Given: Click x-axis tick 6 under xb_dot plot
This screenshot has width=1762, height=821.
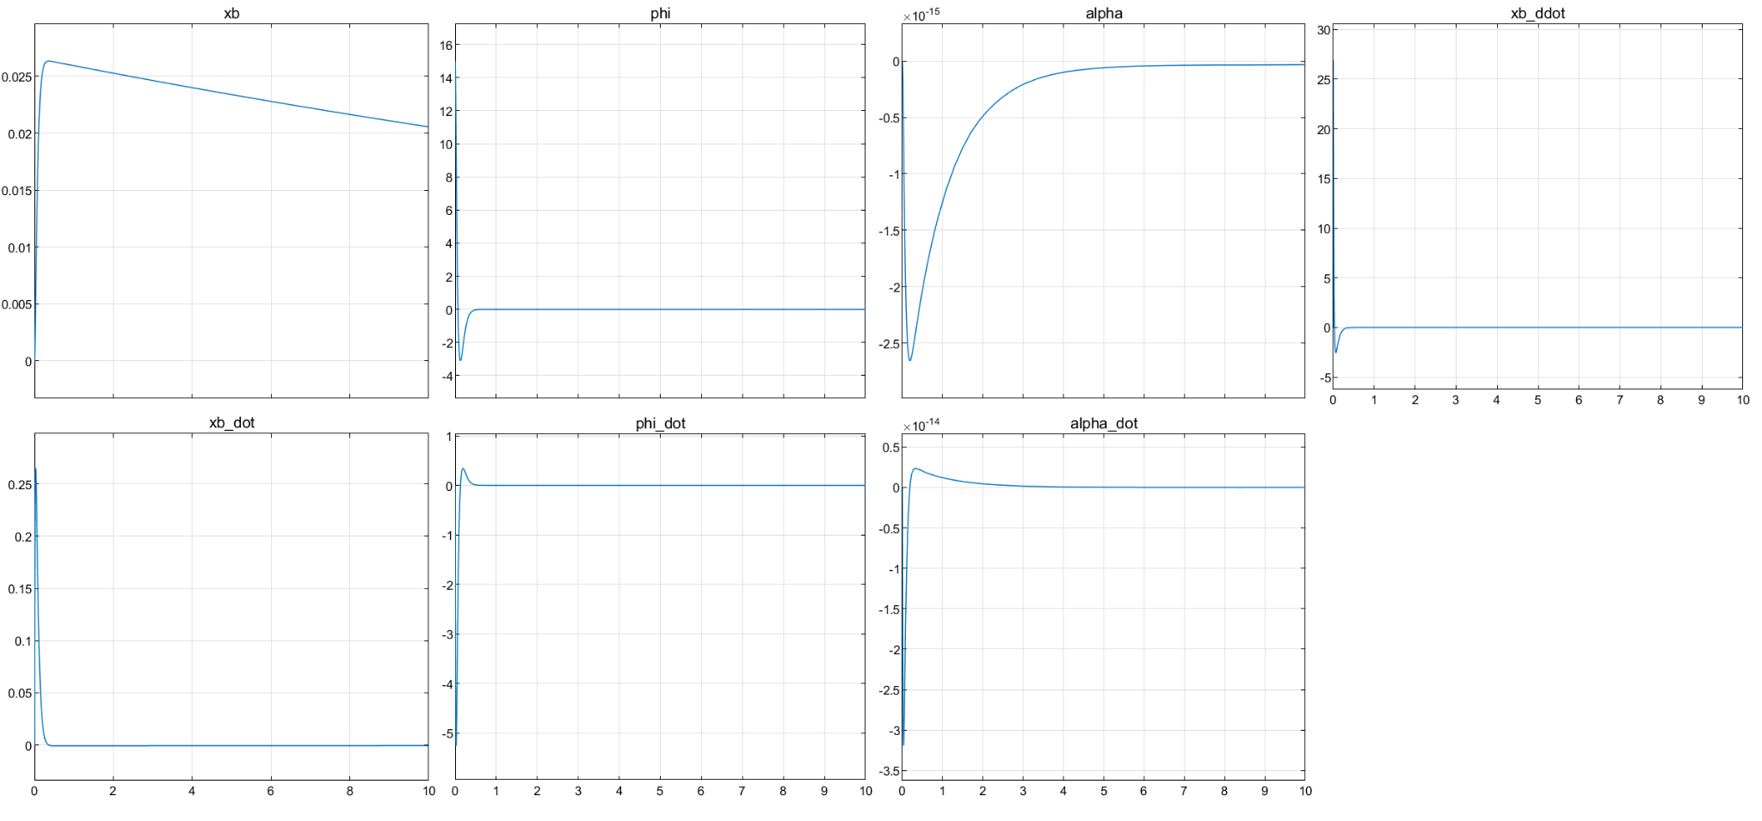Looking at the screenshot, I should [270, 791].
